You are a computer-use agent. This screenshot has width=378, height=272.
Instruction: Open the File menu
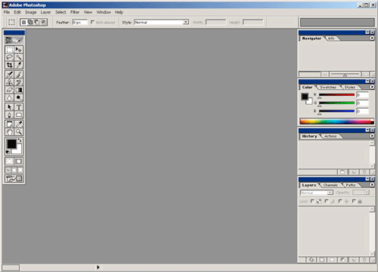click(x=7, y=12)
